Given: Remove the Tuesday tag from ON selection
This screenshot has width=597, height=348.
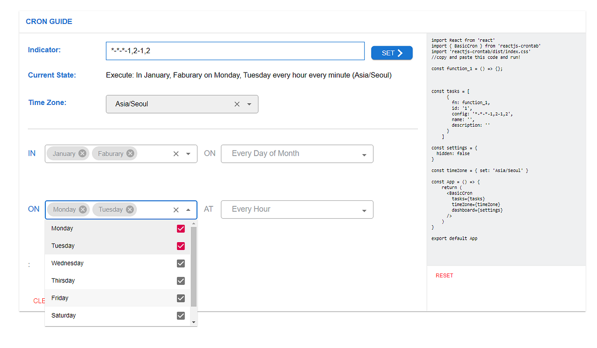Looking at the screenshot, I should coord(130,209).
